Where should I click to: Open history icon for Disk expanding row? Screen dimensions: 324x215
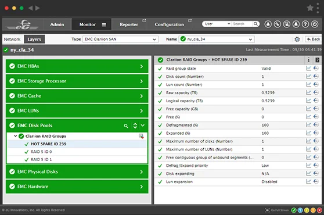[316, 173]
